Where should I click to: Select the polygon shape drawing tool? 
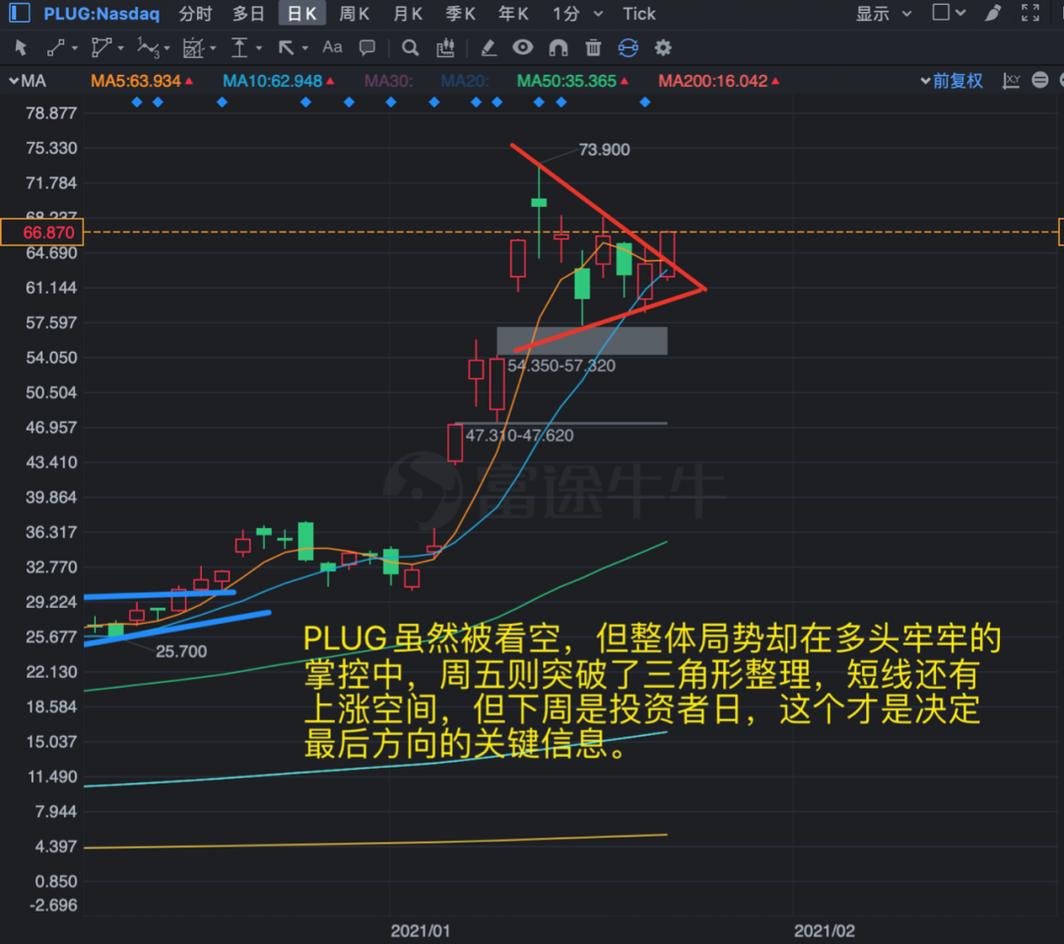[x=101, y=47]
